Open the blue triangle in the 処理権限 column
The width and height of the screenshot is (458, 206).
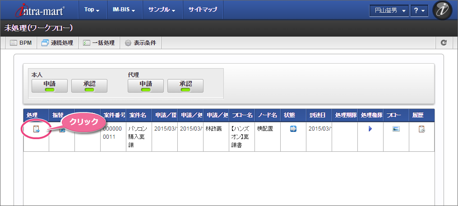click(x=370, y=129)
